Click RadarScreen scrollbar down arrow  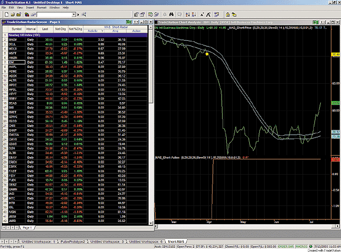pos(150,223)
